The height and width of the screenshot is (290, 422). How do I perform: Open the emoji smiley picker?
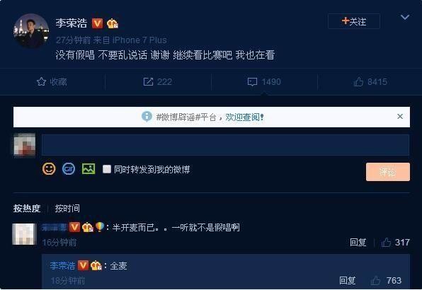[49, 169]
